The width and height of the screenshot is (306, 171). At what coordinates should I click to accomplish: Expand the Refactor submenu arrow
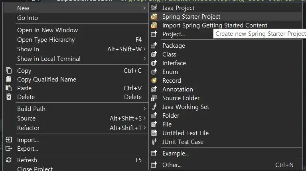coord(144,128)
